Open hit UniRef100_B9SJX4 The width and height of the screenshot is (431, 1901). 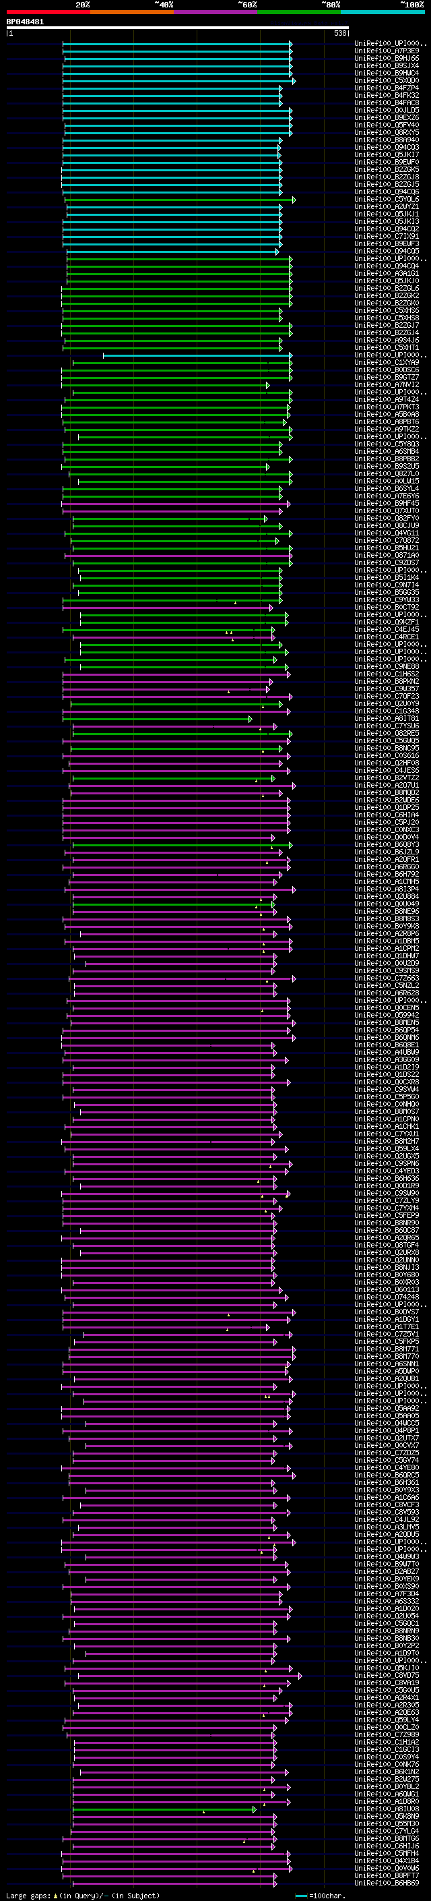(387, 65)
